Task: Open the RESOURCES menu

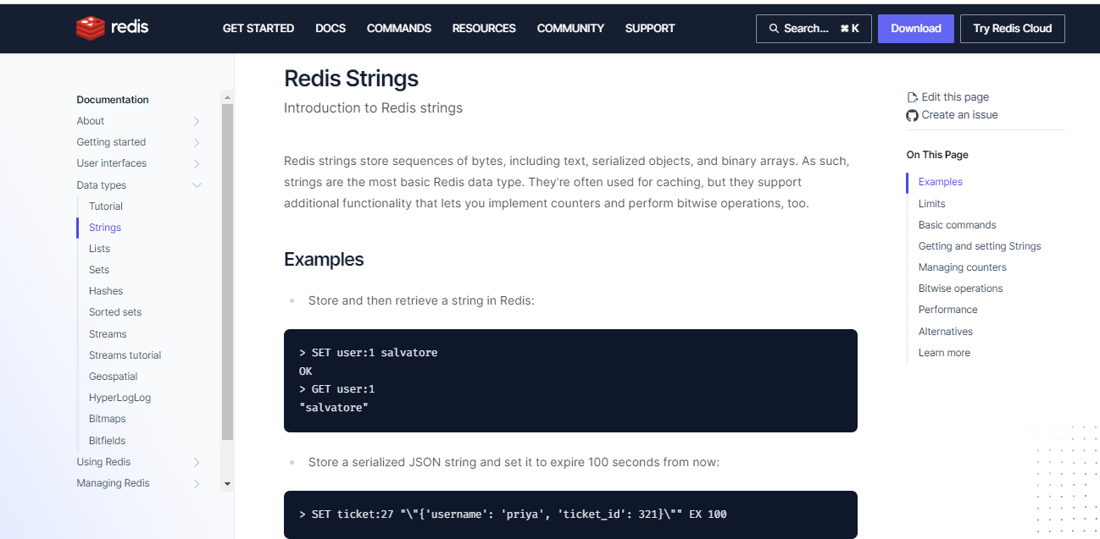Action: click(484, 29)
